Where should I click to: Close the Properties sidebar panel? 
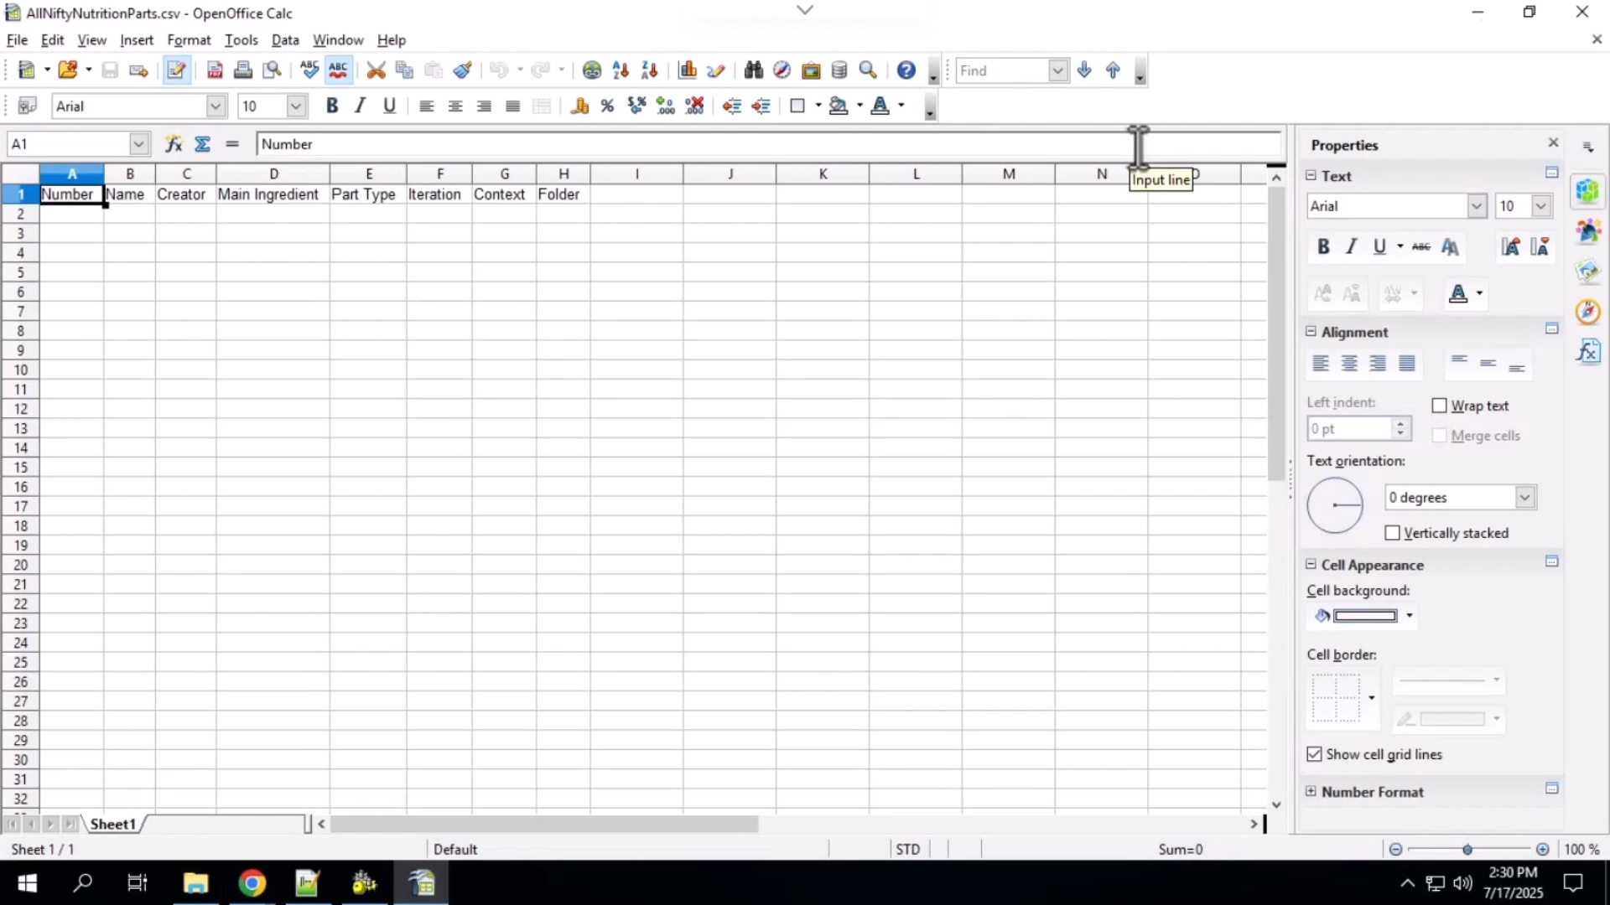pyautogui.click(x=1553, y=142)
